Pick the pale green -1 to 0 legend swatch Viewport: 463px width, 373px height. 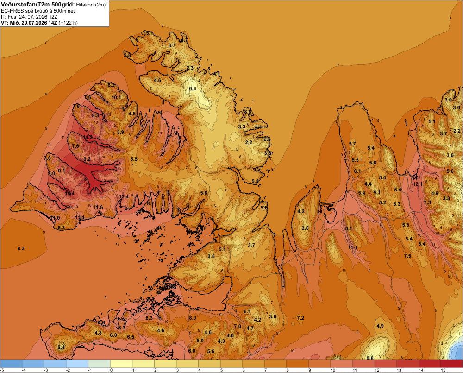pos(99,363)
